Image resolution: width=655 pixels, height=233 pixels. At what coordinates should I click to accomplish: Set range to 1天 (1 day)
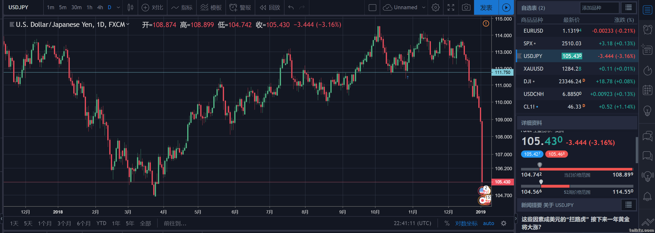click(14, 224)
